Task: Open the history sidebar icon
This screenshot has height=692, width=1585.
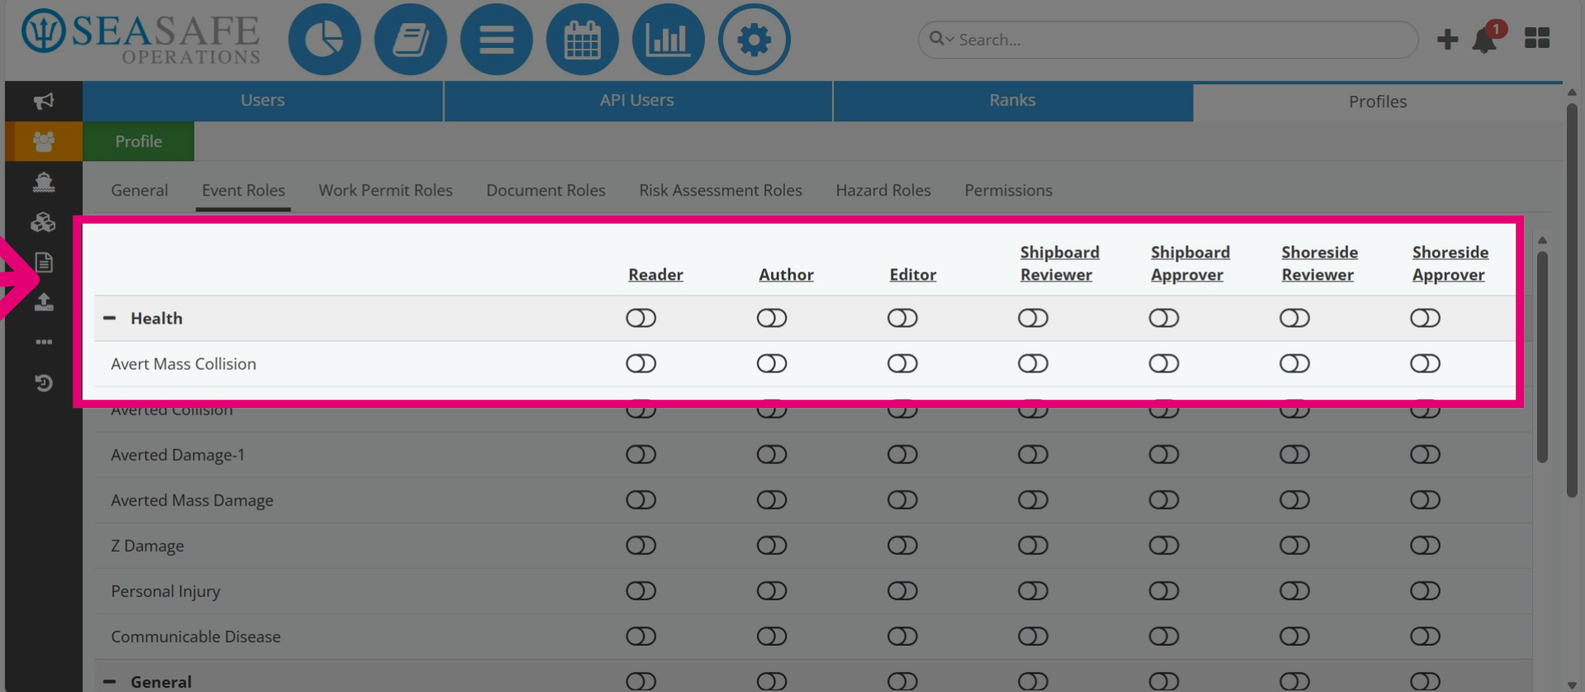Action: (x=44, y=382)
